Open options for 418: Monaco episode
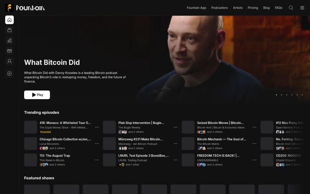Viewport: 310px width, 194px height. 97,127
